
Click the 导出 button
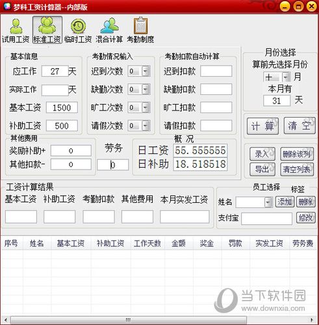click(x=262, y=170)
